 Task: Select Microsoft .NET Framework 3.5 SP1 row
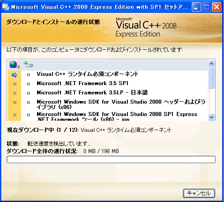click(108, 83)
